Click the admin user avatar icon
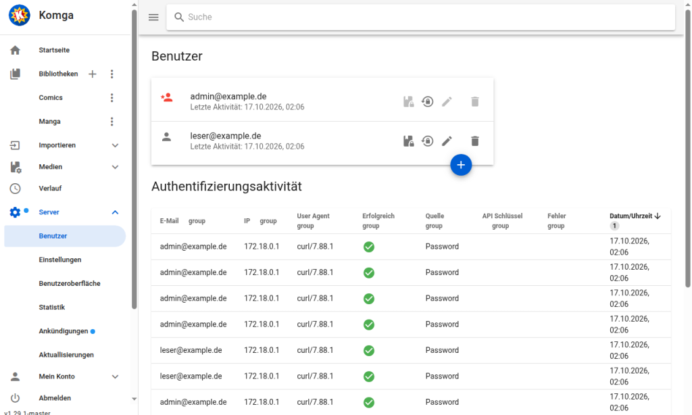 coord(167,97)
